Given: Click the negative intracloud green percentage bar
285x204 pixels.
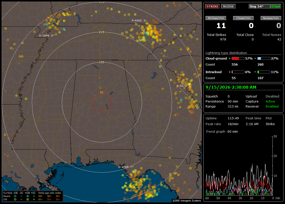Looking at the screenshot, I should click(264, 72).
